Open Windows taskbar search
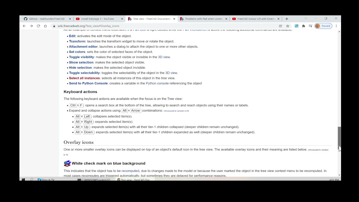 click(x=32, y=180)
